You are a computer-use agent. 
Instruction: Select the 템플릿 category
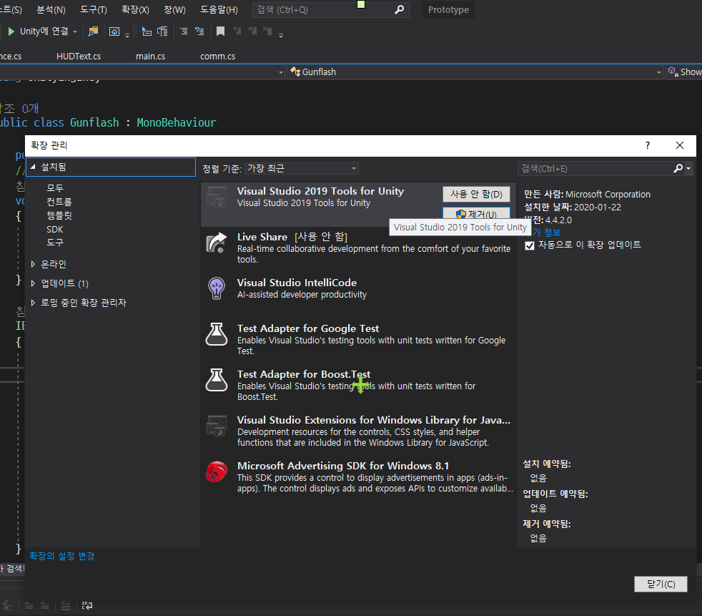[59, 215]
